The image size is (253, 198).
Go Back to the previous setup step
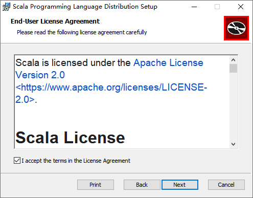[x=142, y=185]
